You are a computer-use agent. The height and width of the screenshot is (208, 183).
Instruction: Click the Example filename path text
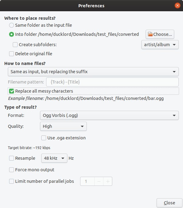coord(104,98)
